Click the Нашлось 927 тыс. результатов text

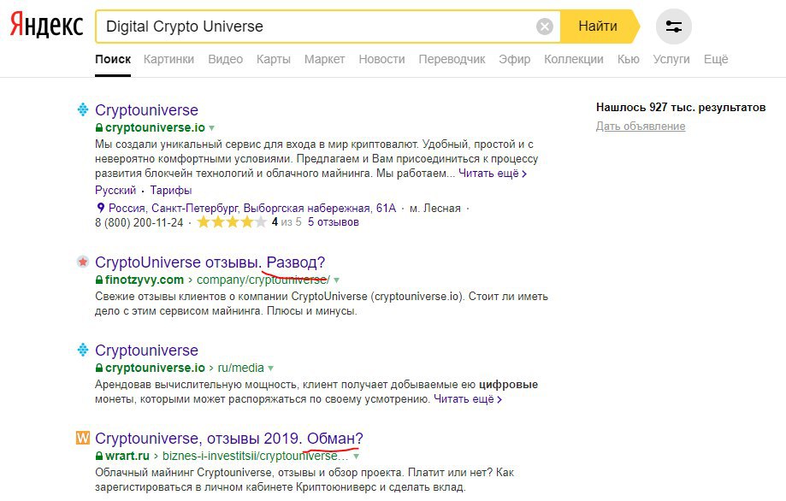(681, 107)
